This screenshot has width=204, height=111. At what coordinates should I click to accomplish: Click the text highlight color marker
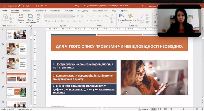tap(74, 21)
